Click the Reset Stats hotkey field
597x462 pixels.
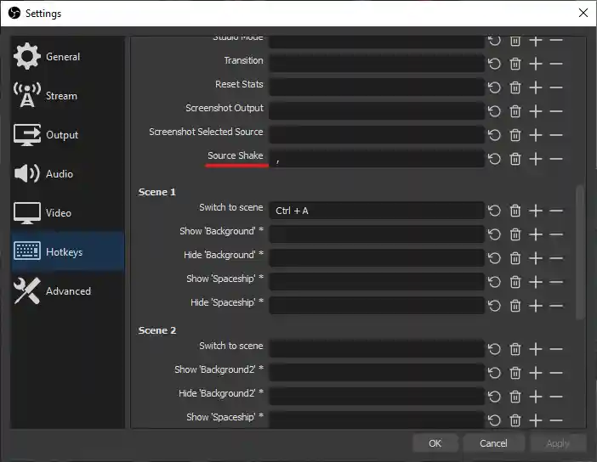click(x=377, y=87)
